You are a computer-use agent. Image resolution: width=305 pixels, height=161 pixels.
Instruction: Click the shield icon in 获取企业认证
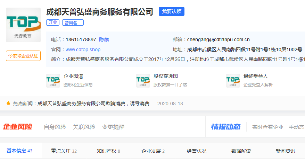(10, 56)
